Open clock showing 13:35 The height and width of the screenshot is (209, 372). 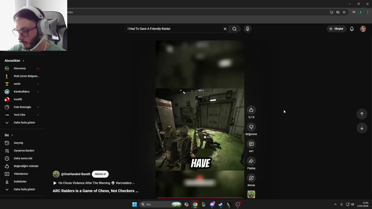point(363,204)
